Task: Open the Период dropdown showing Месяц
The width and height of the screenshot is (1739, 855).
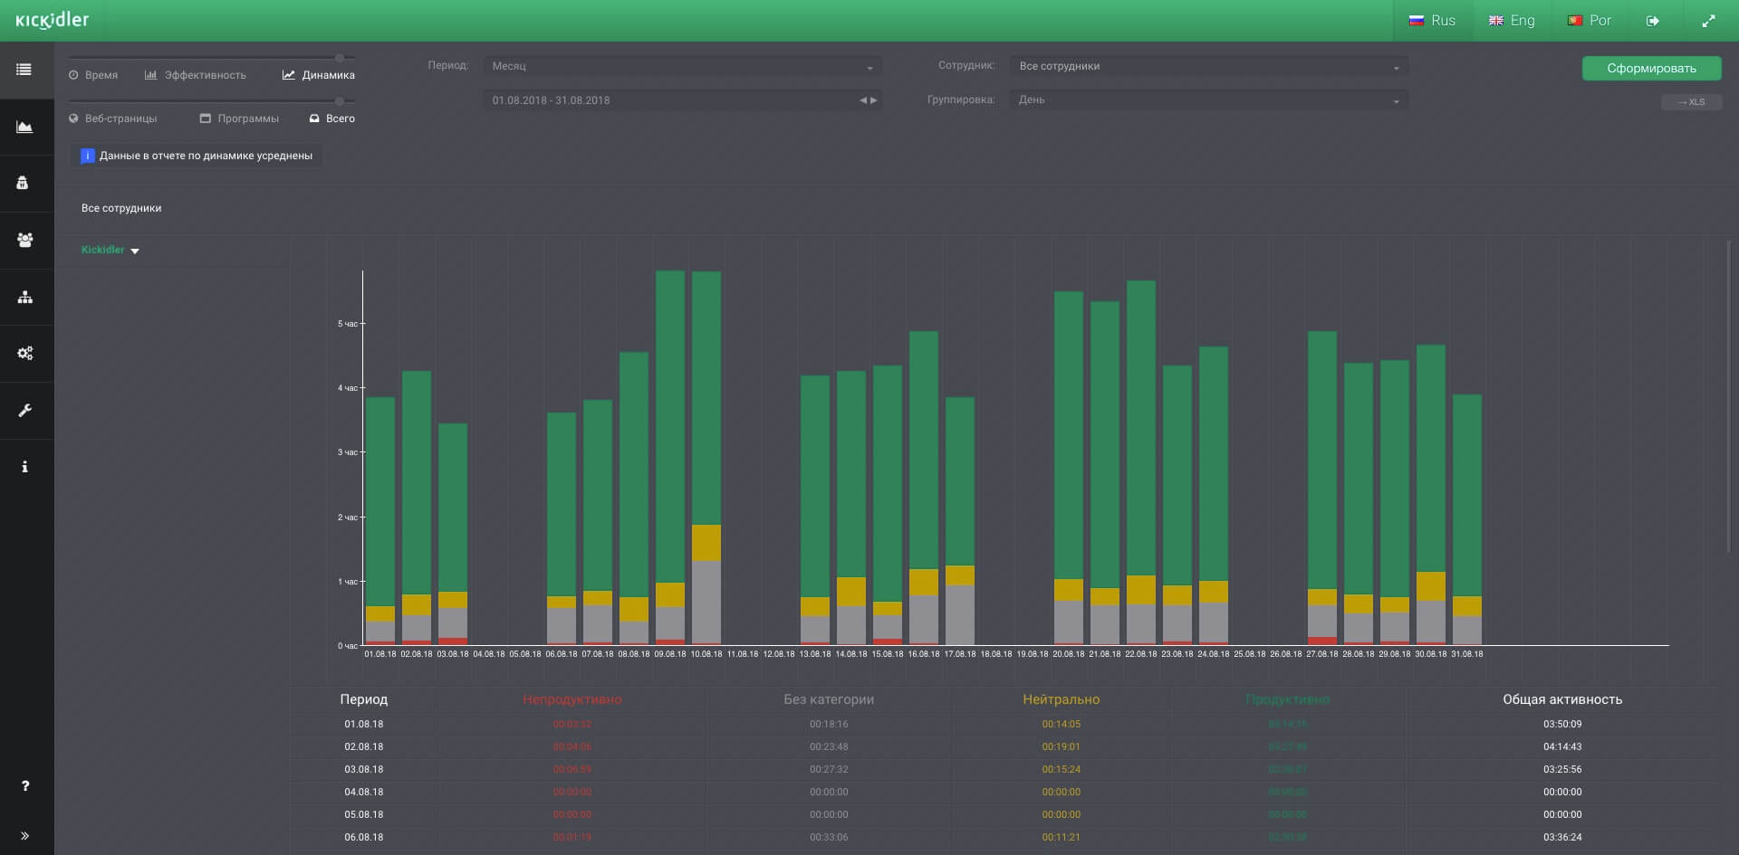Action: (x=682, y=66)
